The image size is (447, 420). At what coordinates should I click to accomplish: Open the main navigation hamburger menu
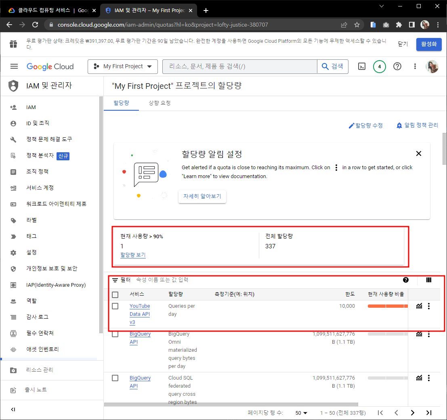tap(14, 67)
